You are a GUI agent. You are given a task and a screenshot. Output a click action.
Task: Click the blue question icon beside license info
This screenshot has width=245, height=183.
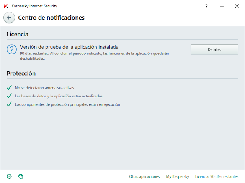click(x=12, y=49)
